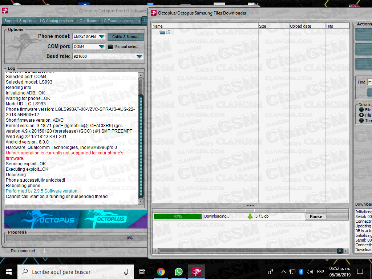Click the downloader horizontal scrollbar thumb
372x279 pixels.
point(340,251)
